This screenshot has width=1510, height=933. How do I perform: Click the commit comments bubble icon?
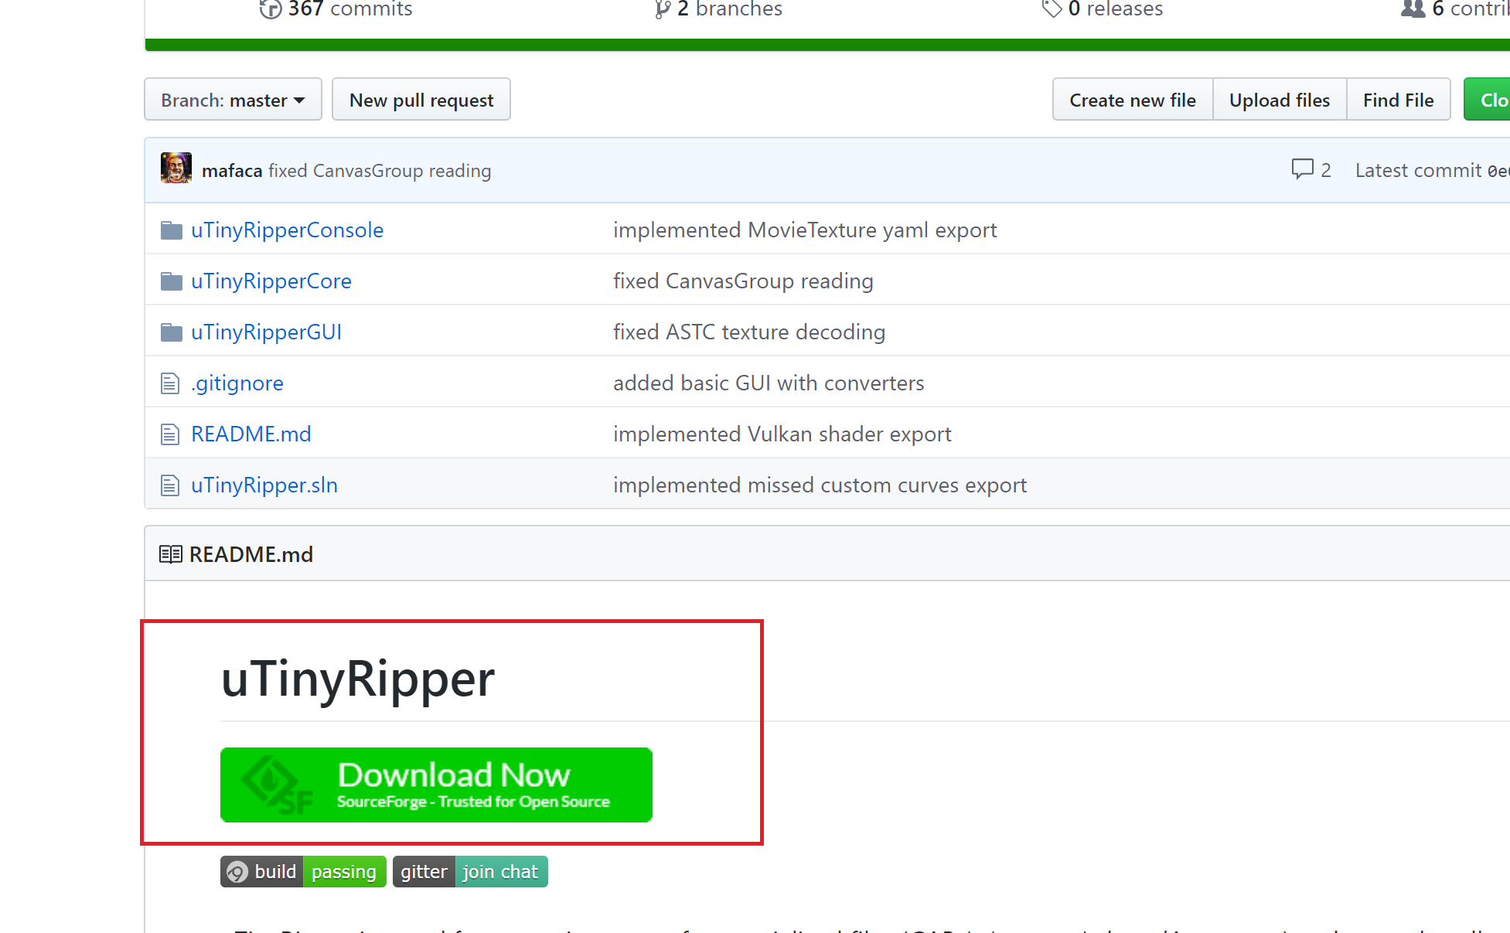click(1302, 169)
